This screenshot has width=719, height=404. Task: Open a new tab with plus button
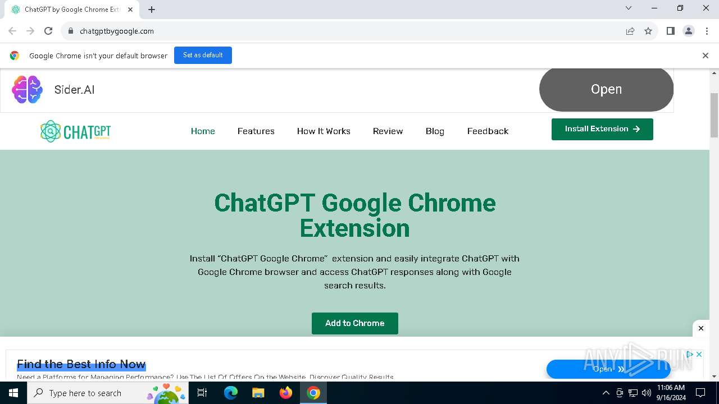[x=152, y=10]
